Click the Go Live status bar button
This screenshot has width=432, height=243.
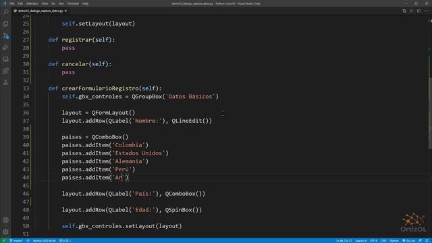coord(408,240)
